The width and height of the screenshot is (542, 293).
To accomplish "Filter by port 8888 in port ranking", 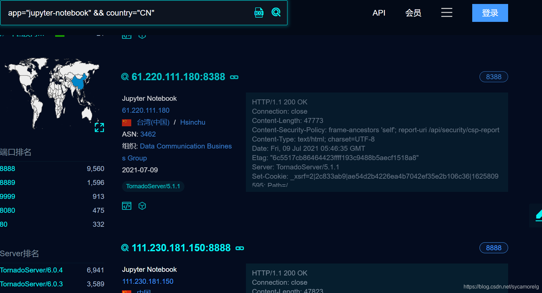I will (x=7, y=169).
